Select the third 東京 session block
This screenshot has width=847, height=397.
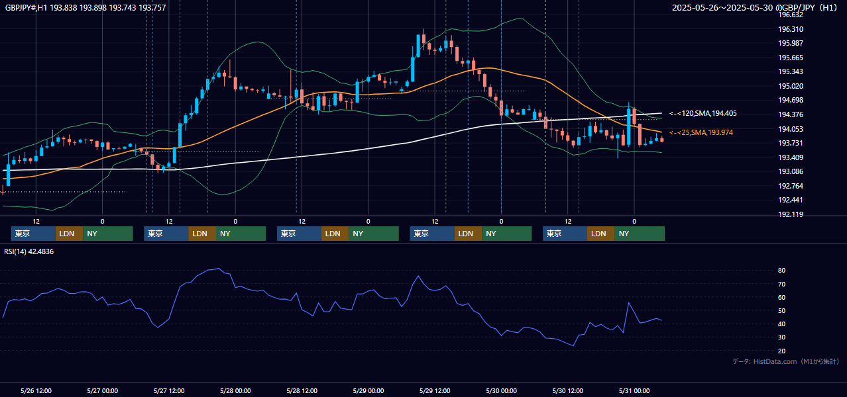point(299,234)
